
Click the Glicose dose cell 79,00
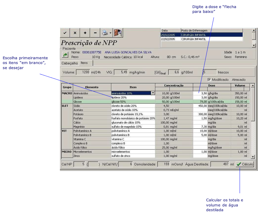tap(200, 101)
